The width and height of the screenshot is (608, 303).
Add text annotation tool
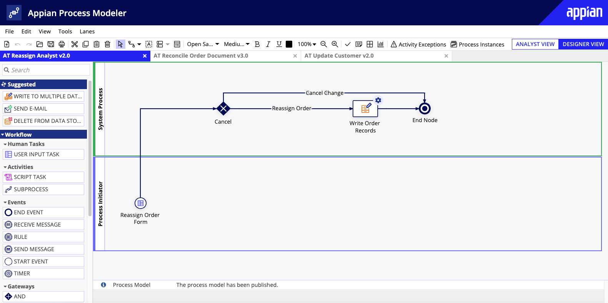click(149, 44)
